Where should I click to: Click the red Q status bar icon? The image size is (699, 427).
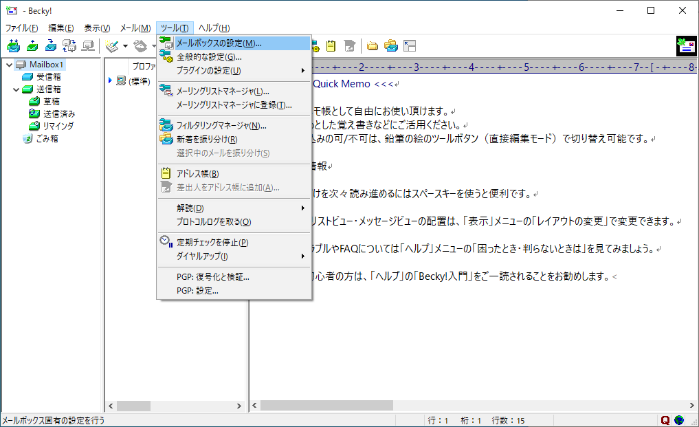pyautogui.click(x=665, y=420)
